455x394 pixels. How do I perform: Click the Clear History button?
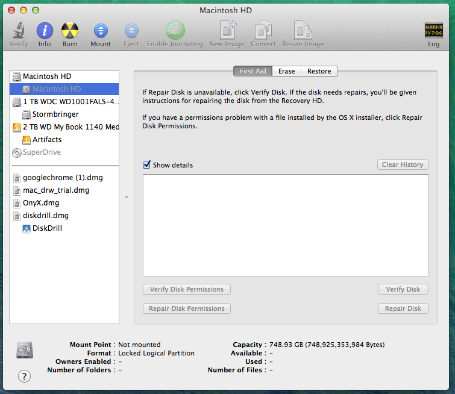[403, 164]
